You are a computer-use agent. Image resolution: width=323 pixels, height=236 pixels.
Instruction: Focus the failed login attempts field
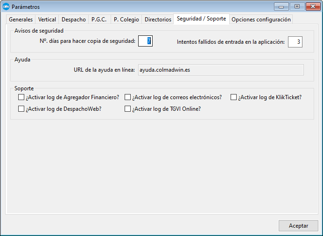[295, 42]
